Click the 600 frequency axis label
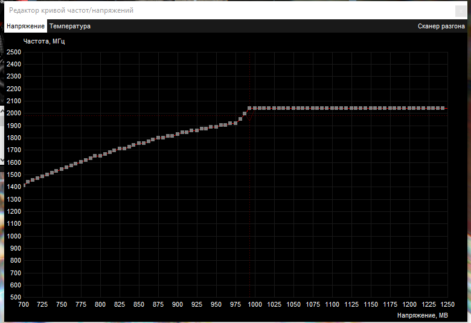This screenshot has height=323, width=471. tap(16, 285)
